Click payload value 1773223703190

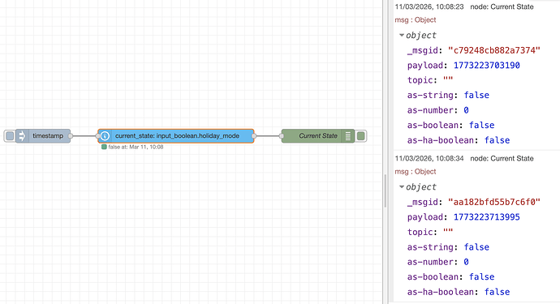(x=487, y=66)
